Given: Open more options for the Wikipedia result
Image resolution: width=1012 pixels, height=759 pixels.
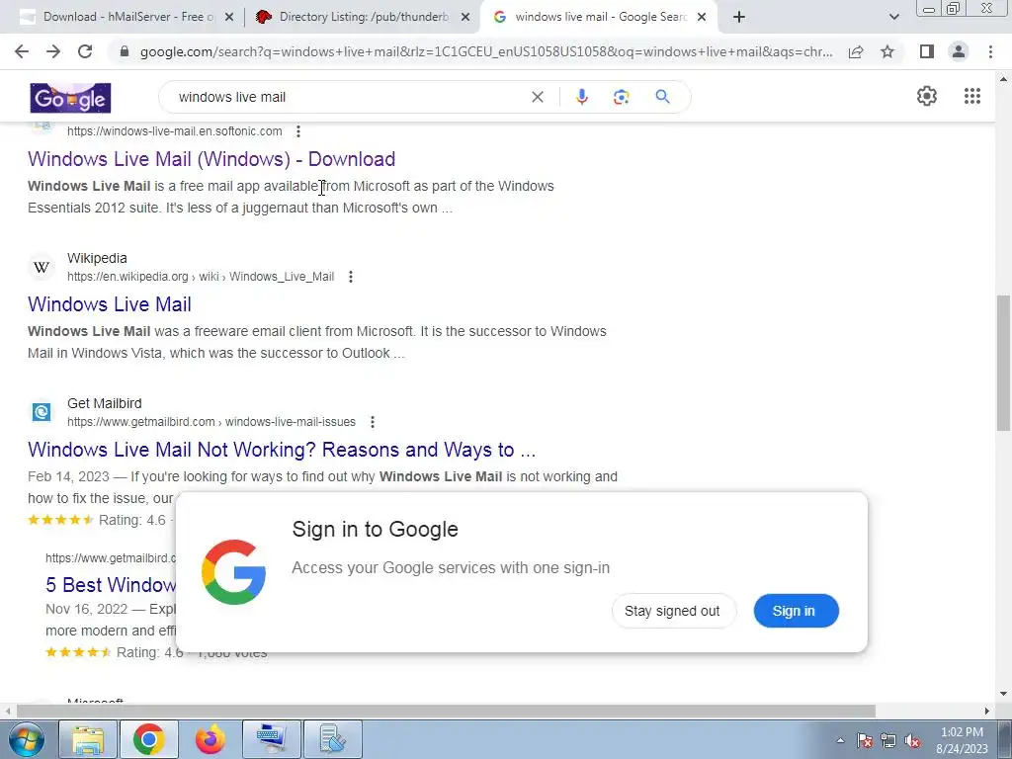Looking at the screenshot, I should click(x=351, y=277).
